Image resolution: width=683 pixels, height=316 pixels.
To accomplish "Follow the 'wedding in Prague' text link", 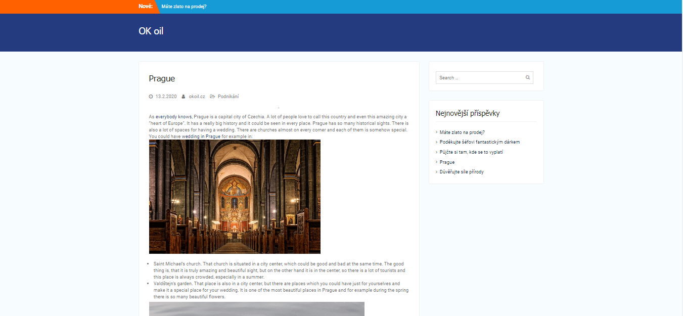I will coord(201,137).
